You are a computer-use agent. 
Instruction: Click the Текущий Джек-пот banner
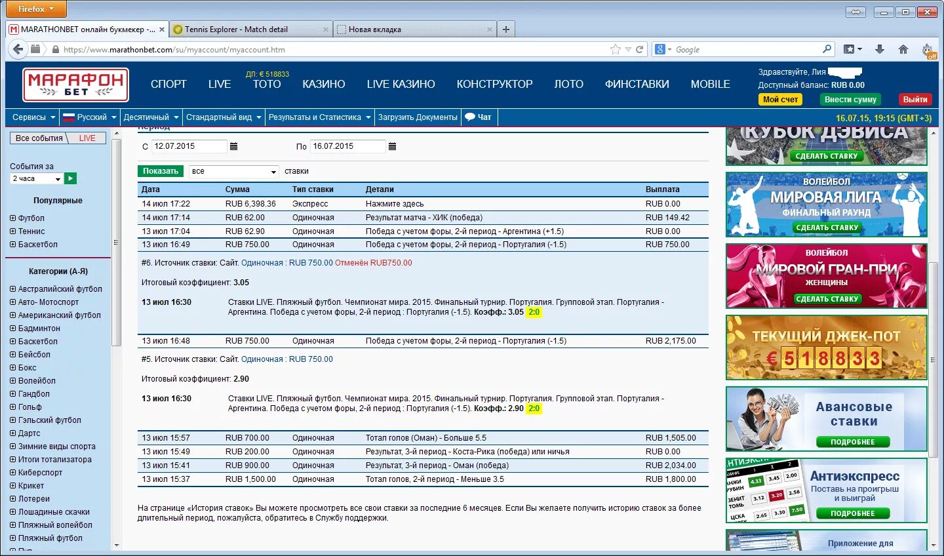pos(826,347)
